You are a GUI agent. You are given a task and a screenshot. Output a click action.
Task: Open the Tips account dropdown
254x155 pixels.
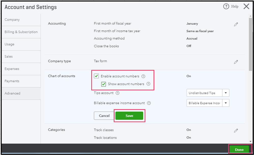click(226, 93)
